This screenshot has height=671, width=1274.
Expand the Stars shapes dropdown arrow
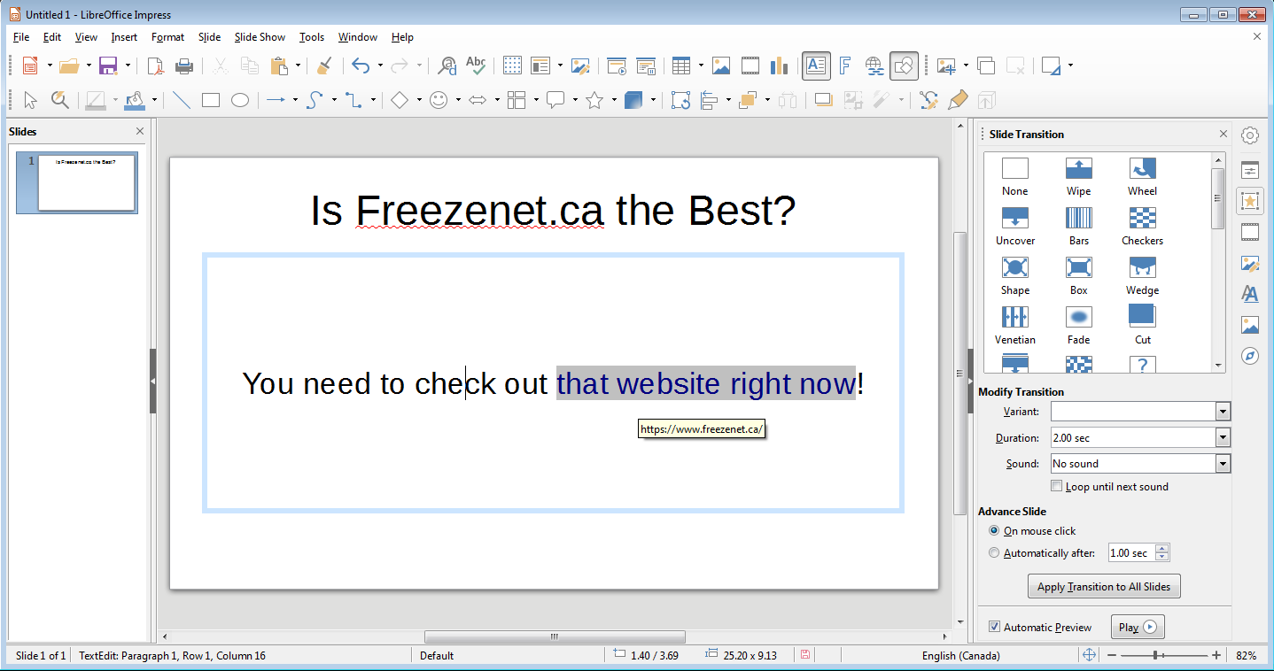coord(614,100)
